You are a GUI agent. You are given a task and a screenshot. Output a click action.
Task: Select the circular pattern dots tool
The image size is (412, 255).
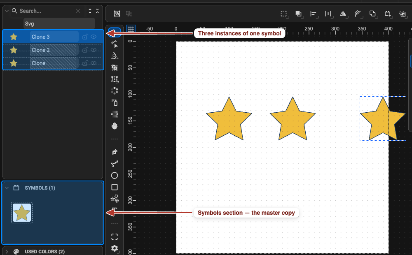(114, 91)
